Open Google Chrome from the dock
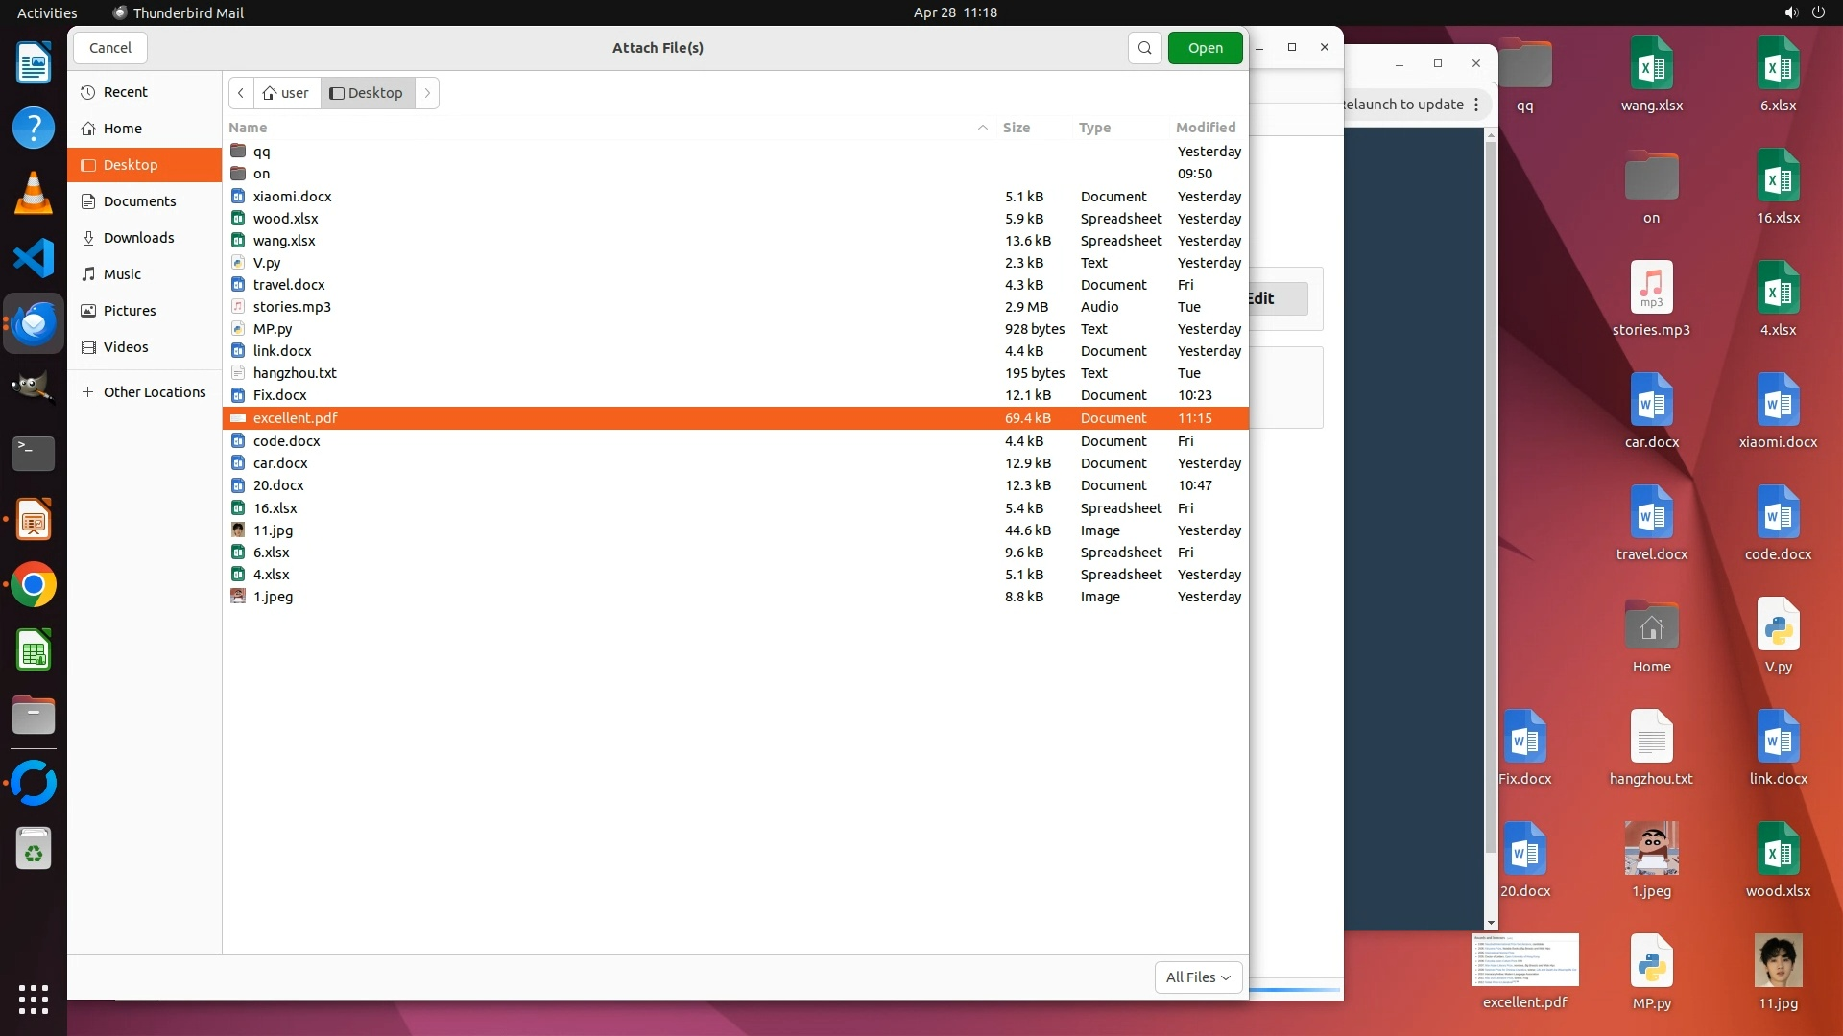Screen dimensions: 1843x1036 tap(34, 585)
